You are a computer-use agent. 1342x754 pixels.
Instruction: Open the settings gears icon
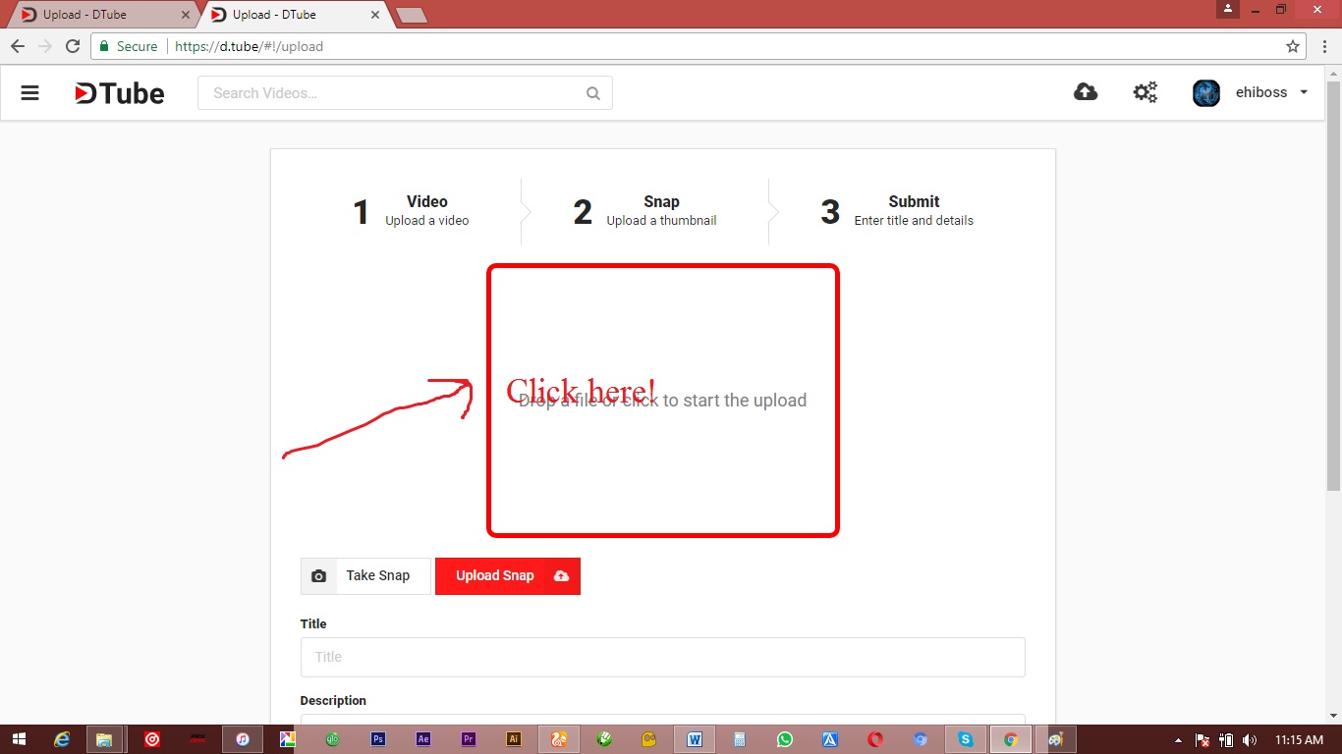click(1144, 91)
